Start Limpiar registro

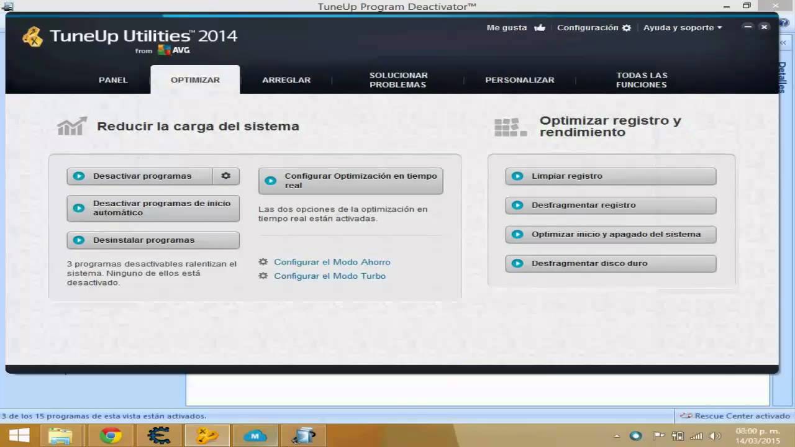click(611, 176)
